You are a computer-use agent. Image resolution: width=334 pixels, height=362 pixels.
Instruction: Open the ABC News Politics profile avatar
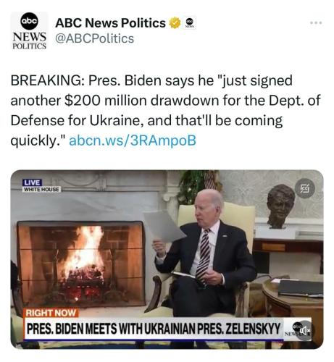point(29,31)
